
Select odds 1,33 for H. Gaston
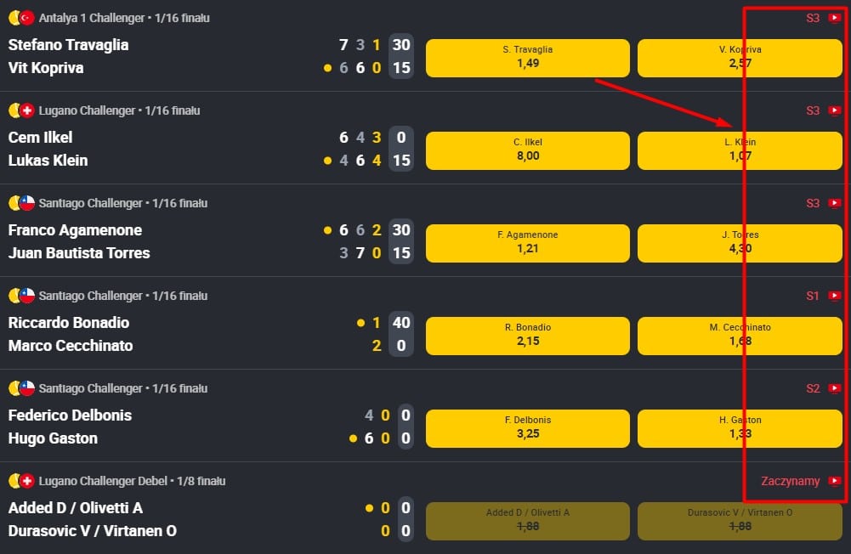click(x=740, y=427)
